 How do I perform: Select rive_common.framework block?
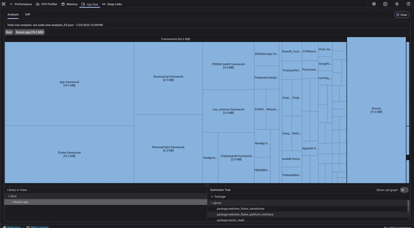228,111
